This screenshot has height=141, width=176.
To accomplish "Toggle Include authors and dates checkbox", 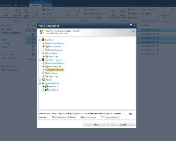I will point(53,117).
